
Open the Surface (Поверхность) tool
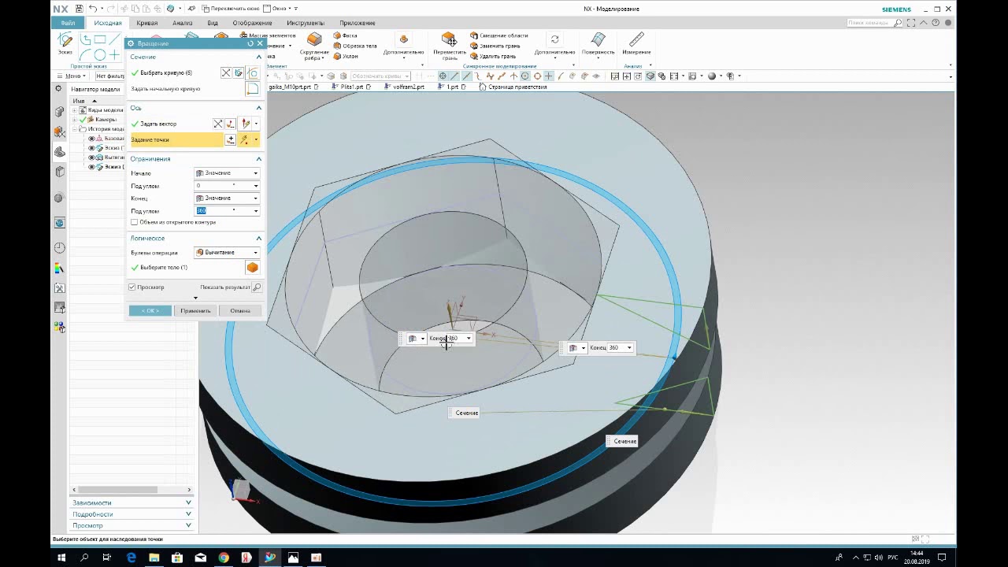click(598, 43)
